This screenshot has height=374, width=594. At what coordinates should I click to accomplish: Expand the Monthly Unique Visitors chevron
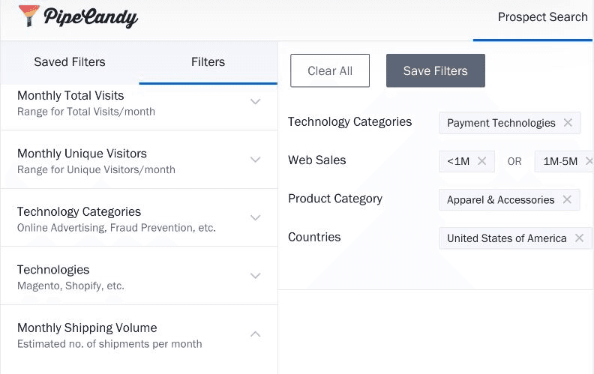[255, 160]
